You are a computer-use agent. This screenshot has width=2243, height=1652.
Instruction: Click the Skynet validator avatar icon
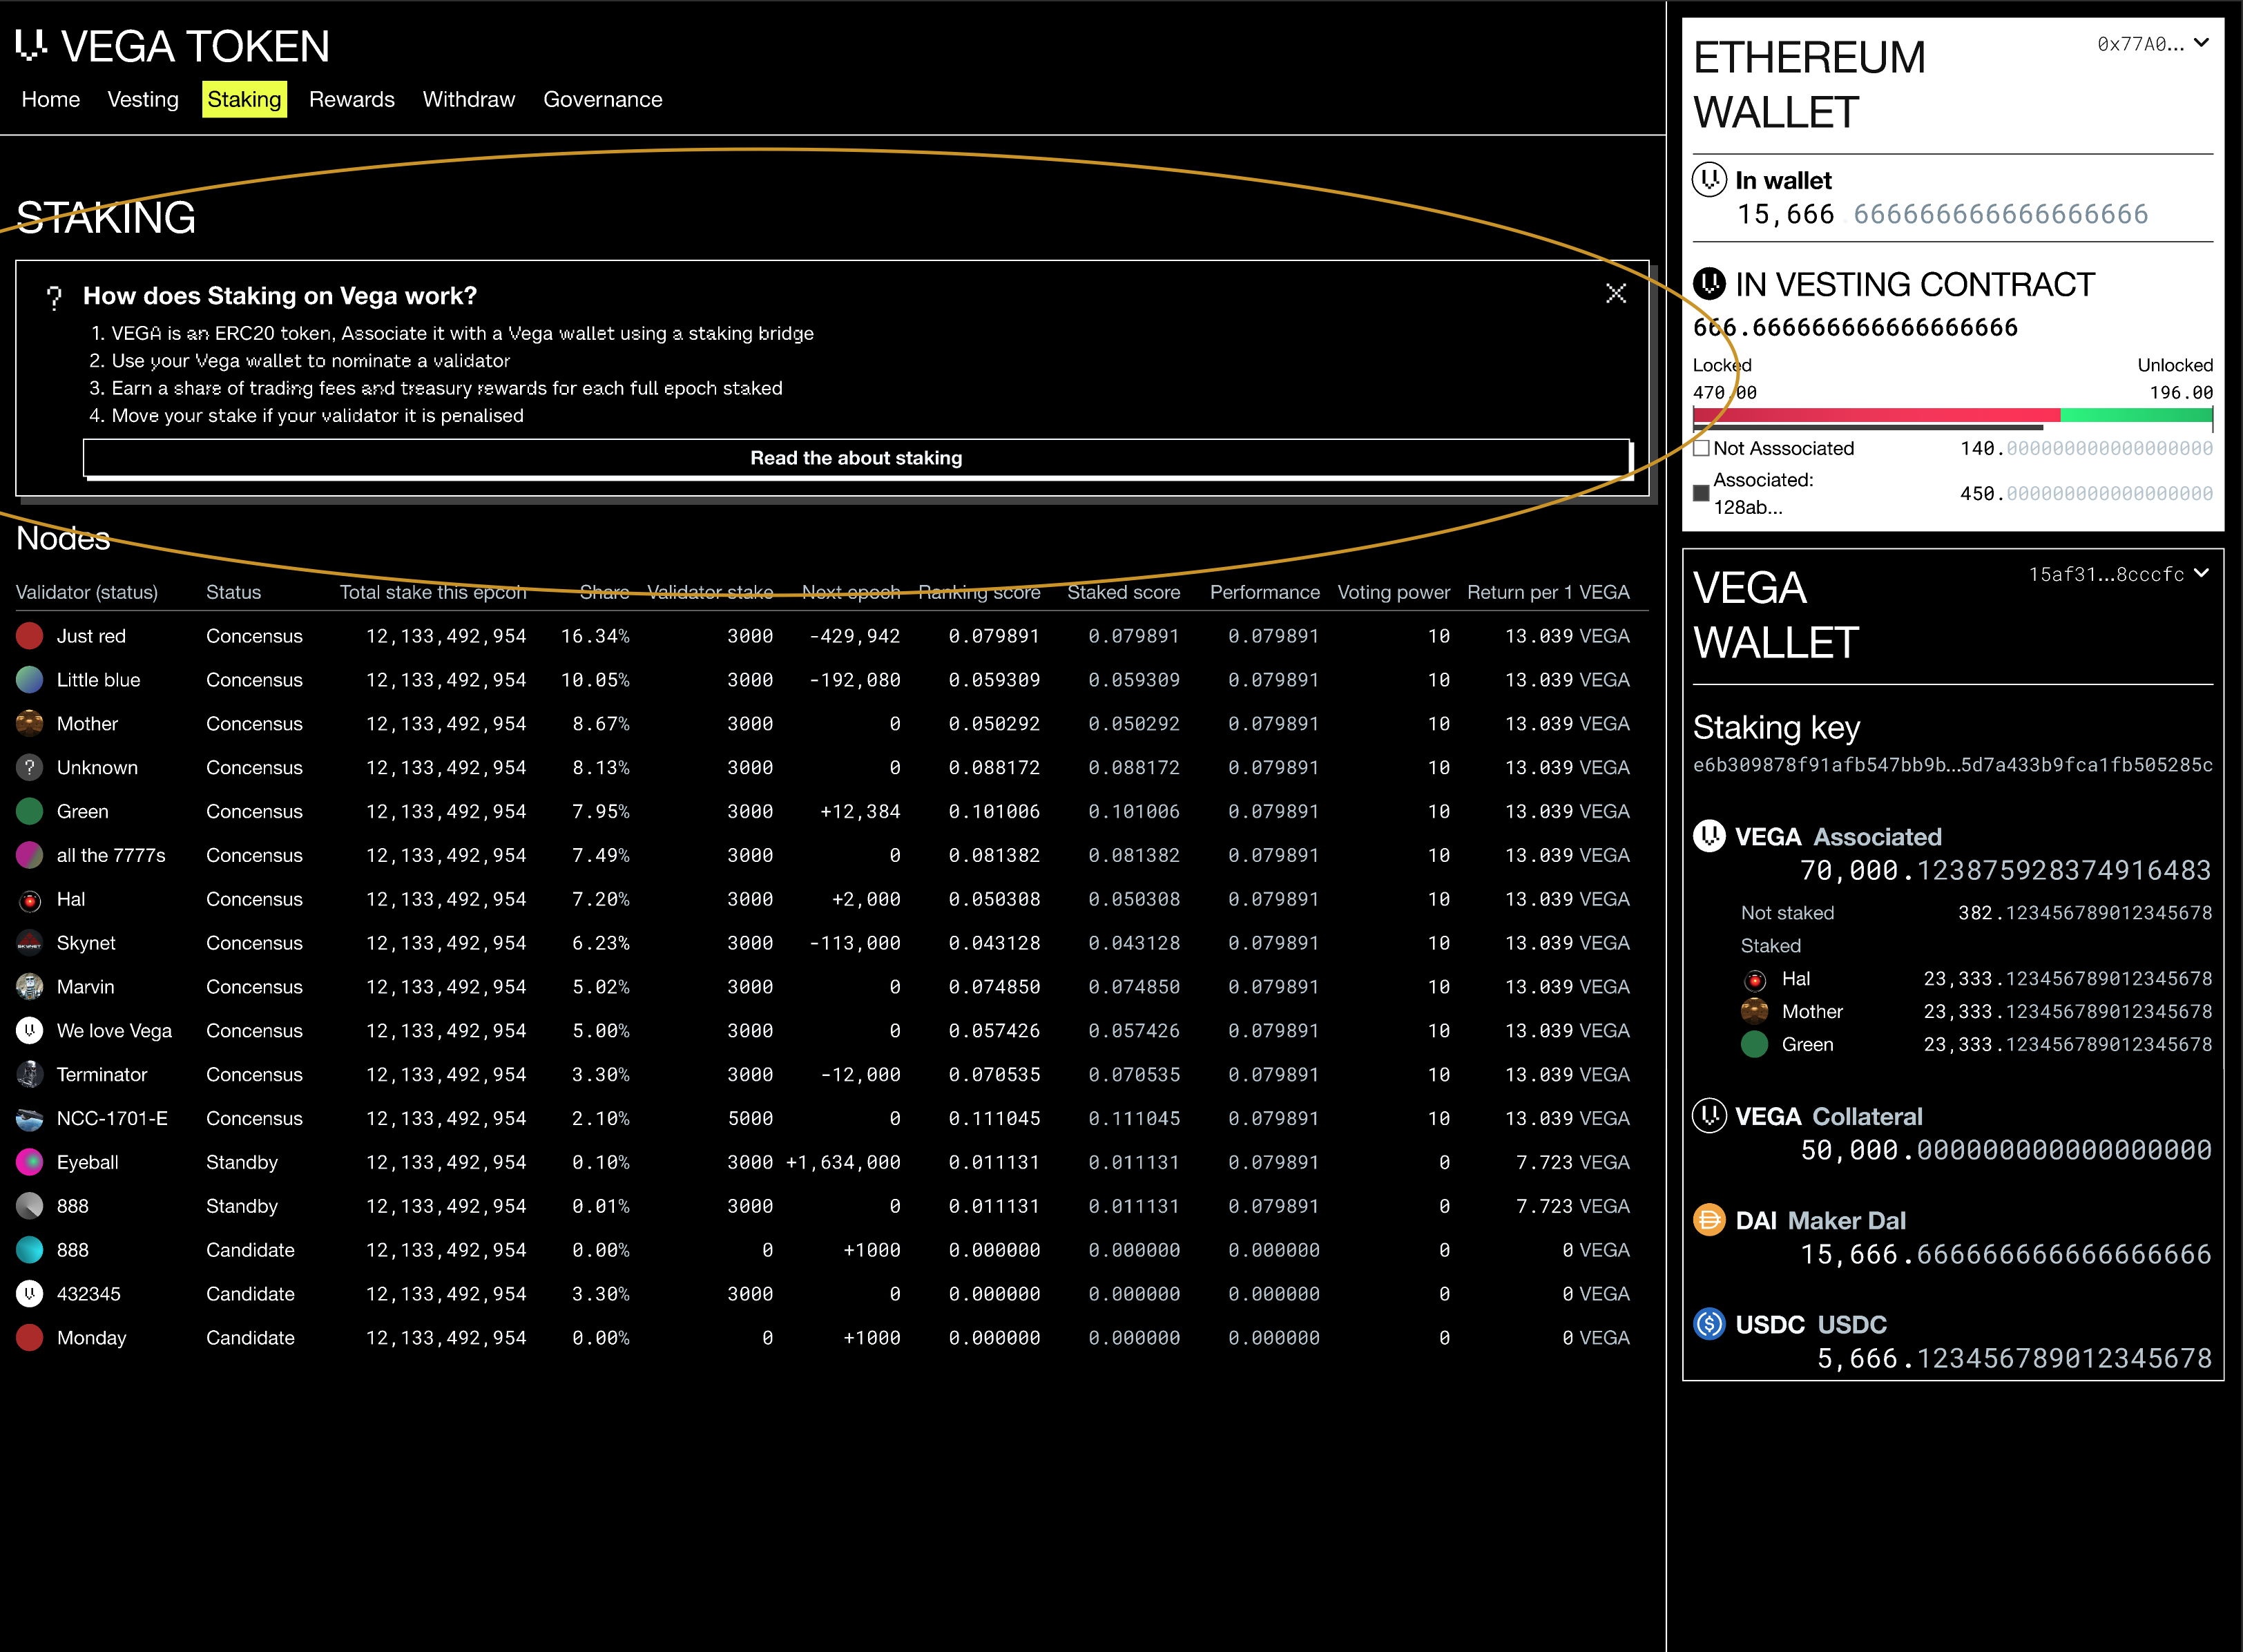(29, 943)
